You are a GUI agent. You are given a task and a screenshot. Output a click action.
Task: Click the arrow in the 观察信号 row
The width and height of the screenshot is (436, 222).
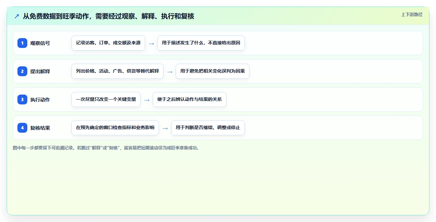(151, 43)
